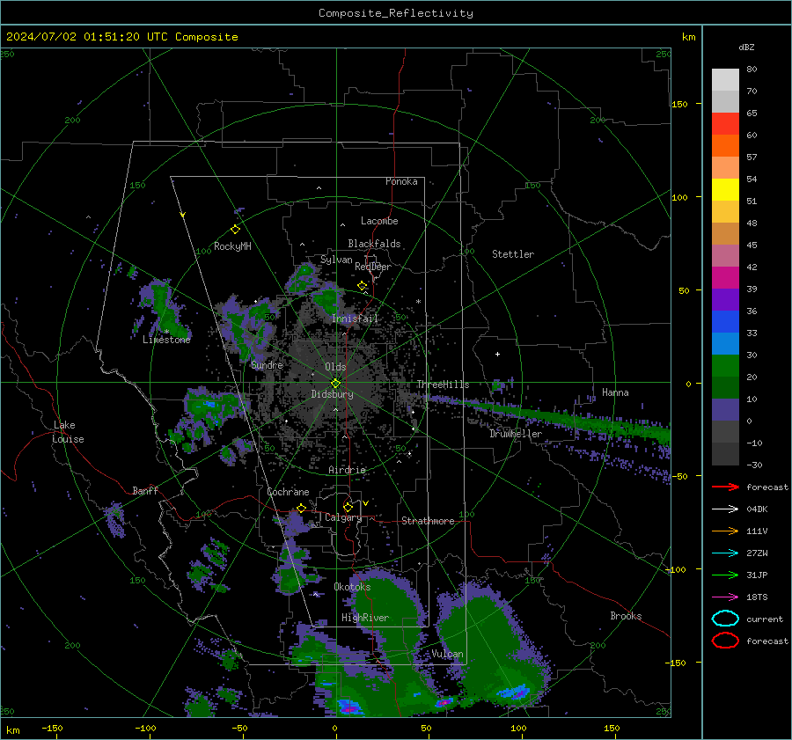Click the RockyMH label
This screenshot has height=740, width=792.
(232, 246)
